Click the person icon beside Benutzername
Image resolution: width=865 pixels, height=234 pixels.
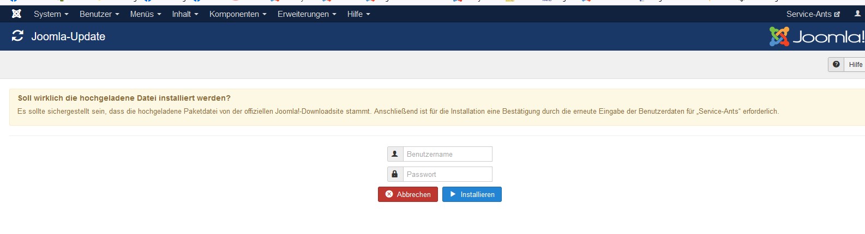395,154
